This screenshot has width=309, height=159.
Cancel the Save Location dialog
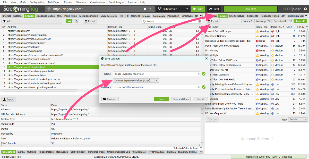coord(200,99)
